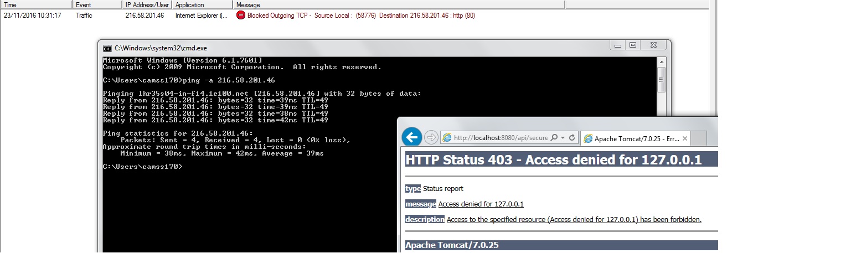The height and width of the screenshot is (253, 851).
Task: Click the 'description' label on the error page
Action: [x=425, y=219]
